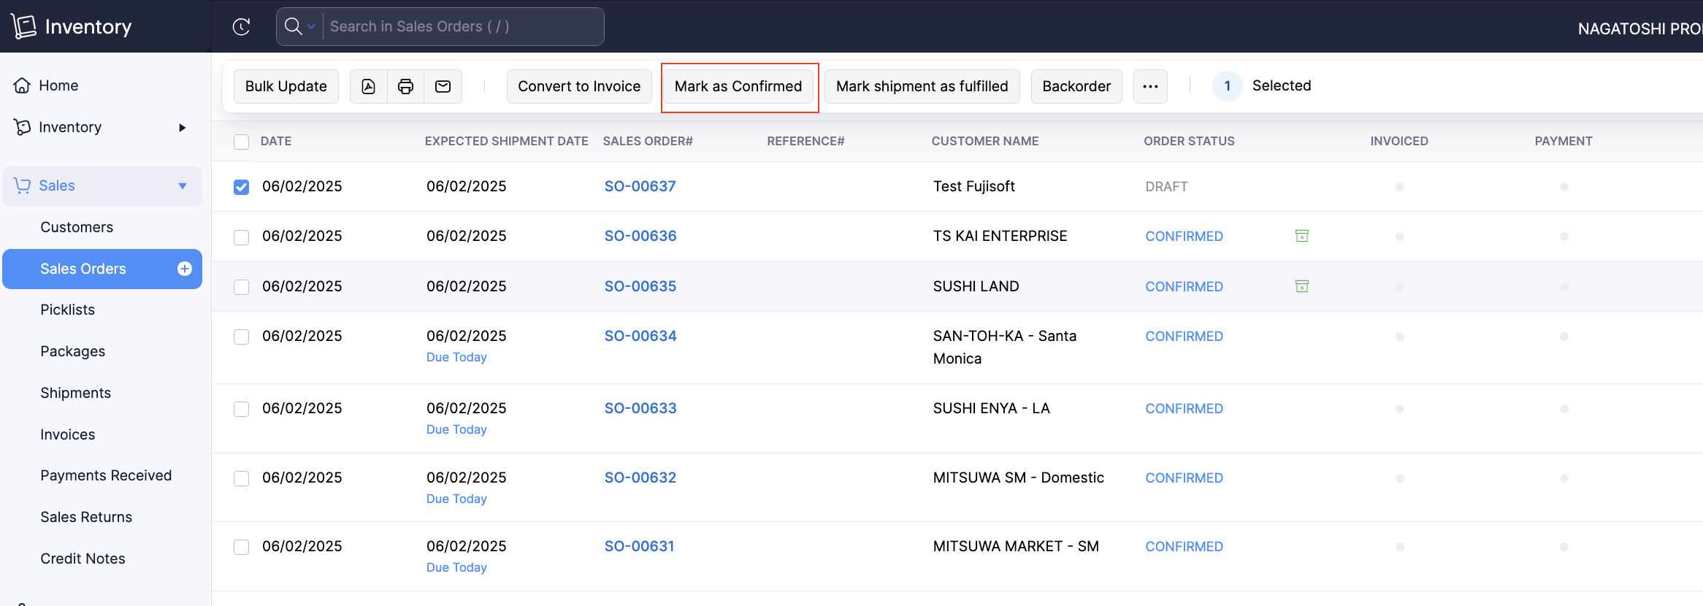Click the plus icon beside Sales Orders
1703x606 pixels.
(x=185, y=269)
